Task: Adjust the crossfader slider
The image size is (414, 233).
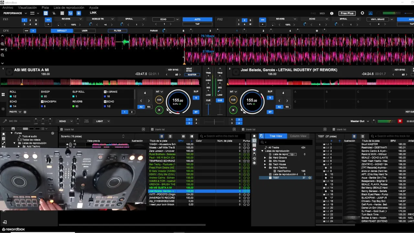Action: pos(214,121)
